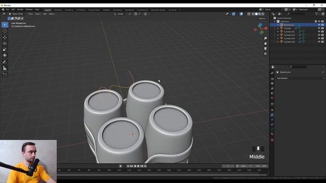Select the Scale tool

[x=5, y=49]
